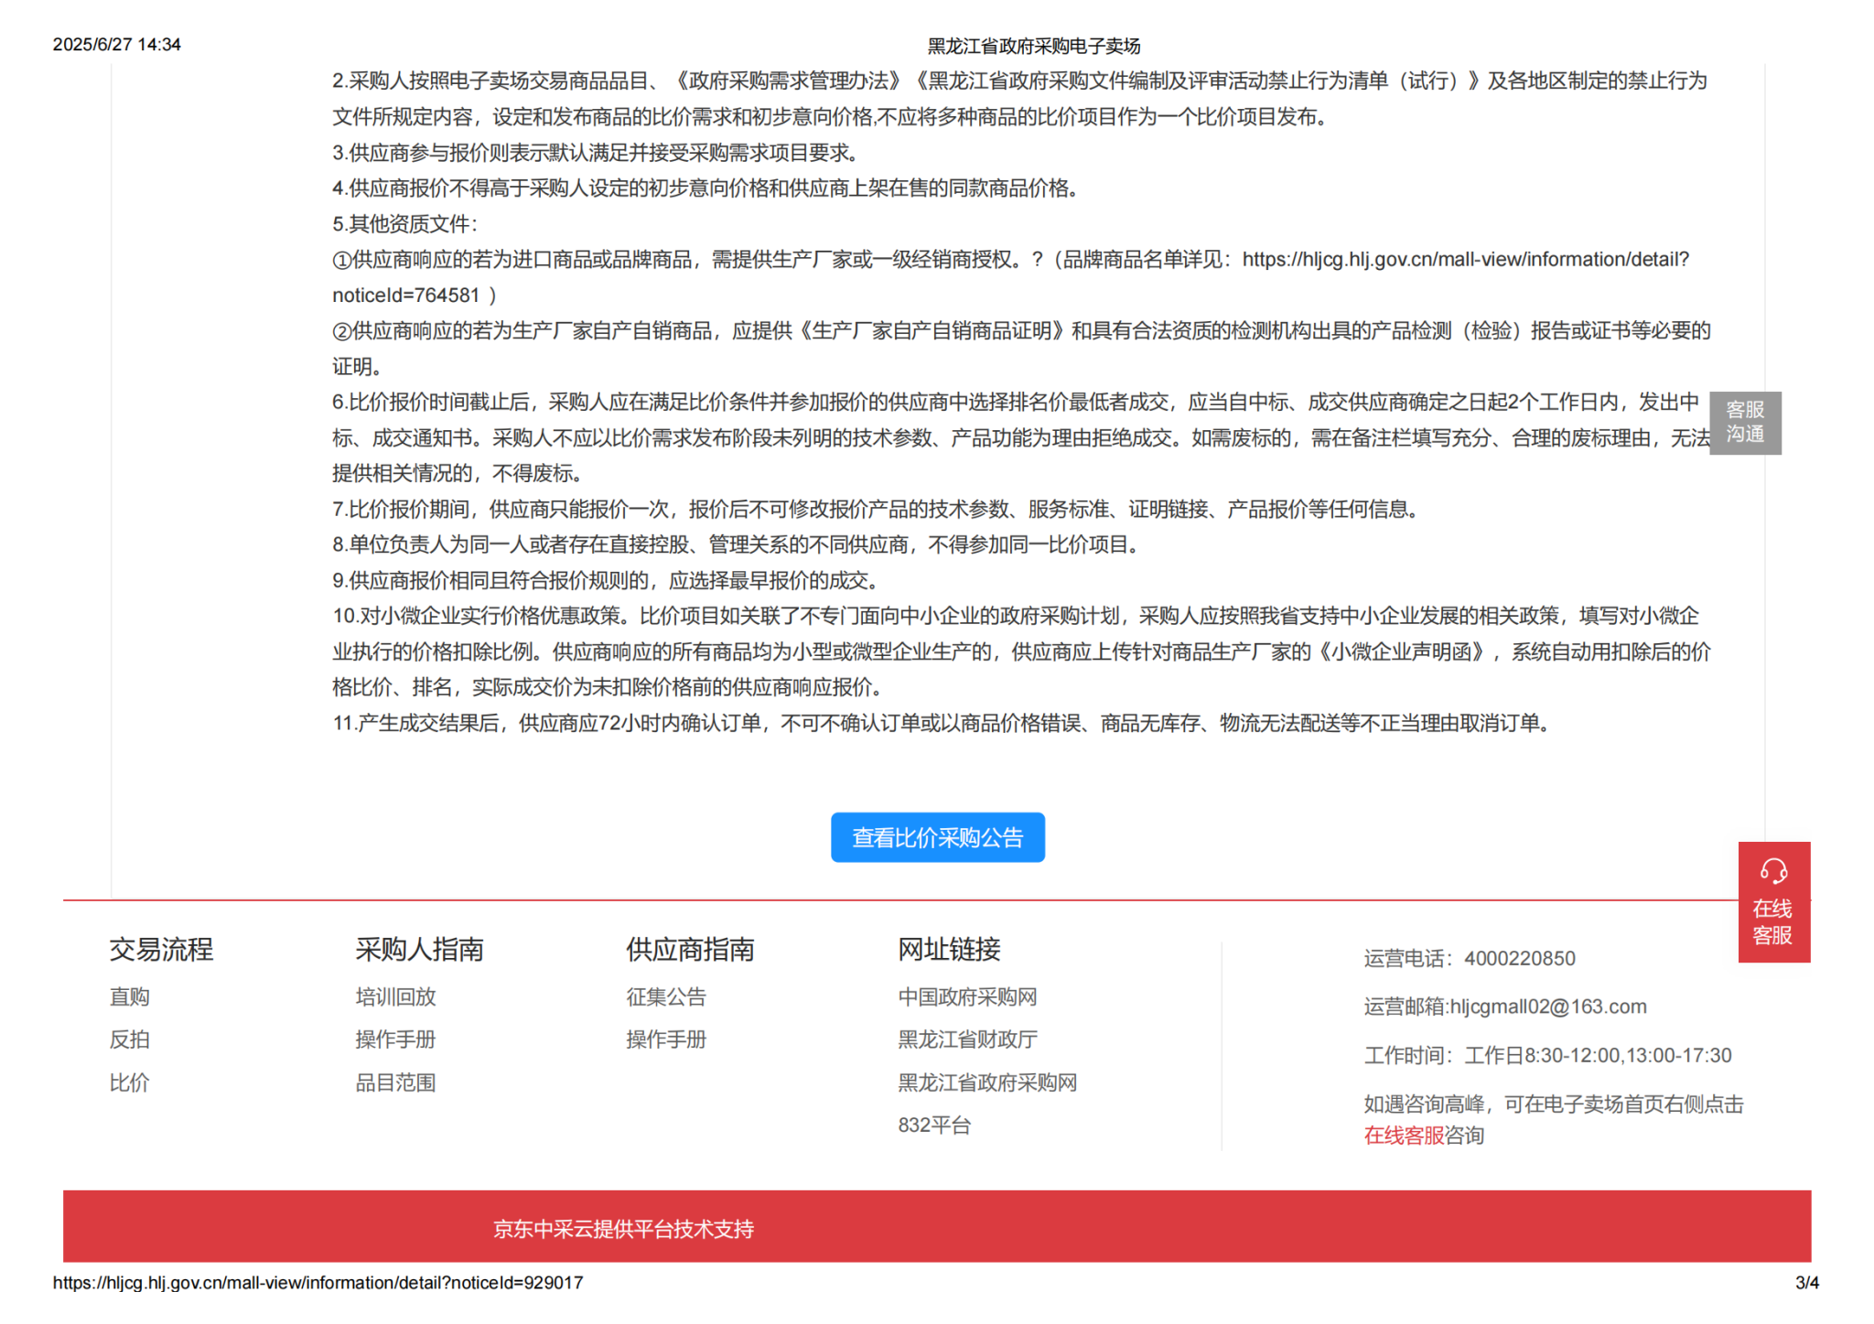Open 培训回放 under 采购人指南

click(395, 996)
